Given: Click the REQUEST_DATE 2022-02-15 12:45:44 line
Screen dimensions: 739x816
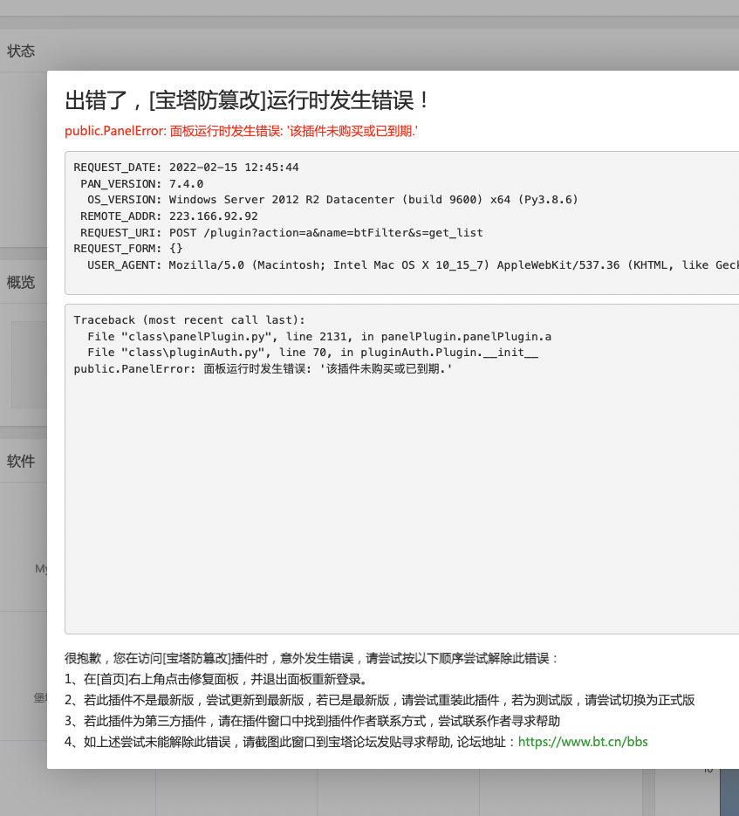Looking at the screenshot, I should tap(186, 168).
